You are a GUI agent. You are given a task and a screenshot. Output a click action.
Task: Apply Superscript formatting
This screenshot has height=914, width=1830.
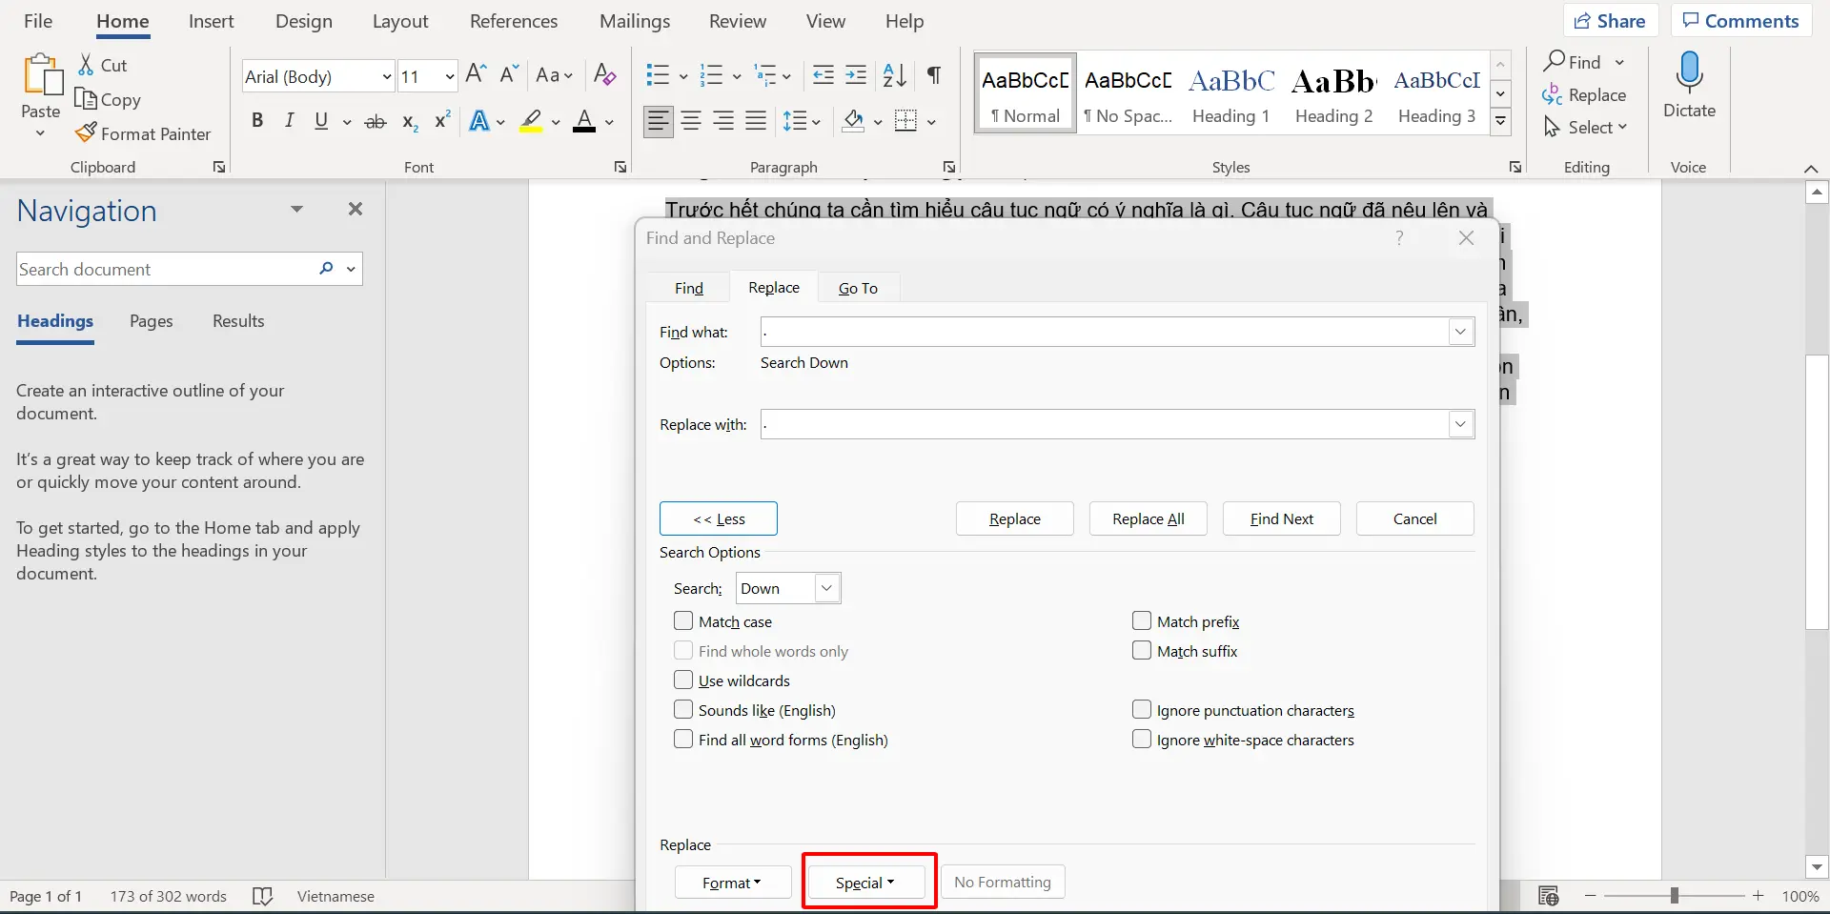point(442,120)
